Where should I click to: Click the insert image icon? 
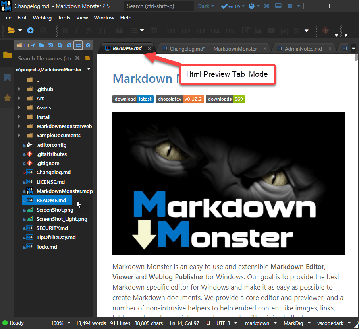(259, 31)
